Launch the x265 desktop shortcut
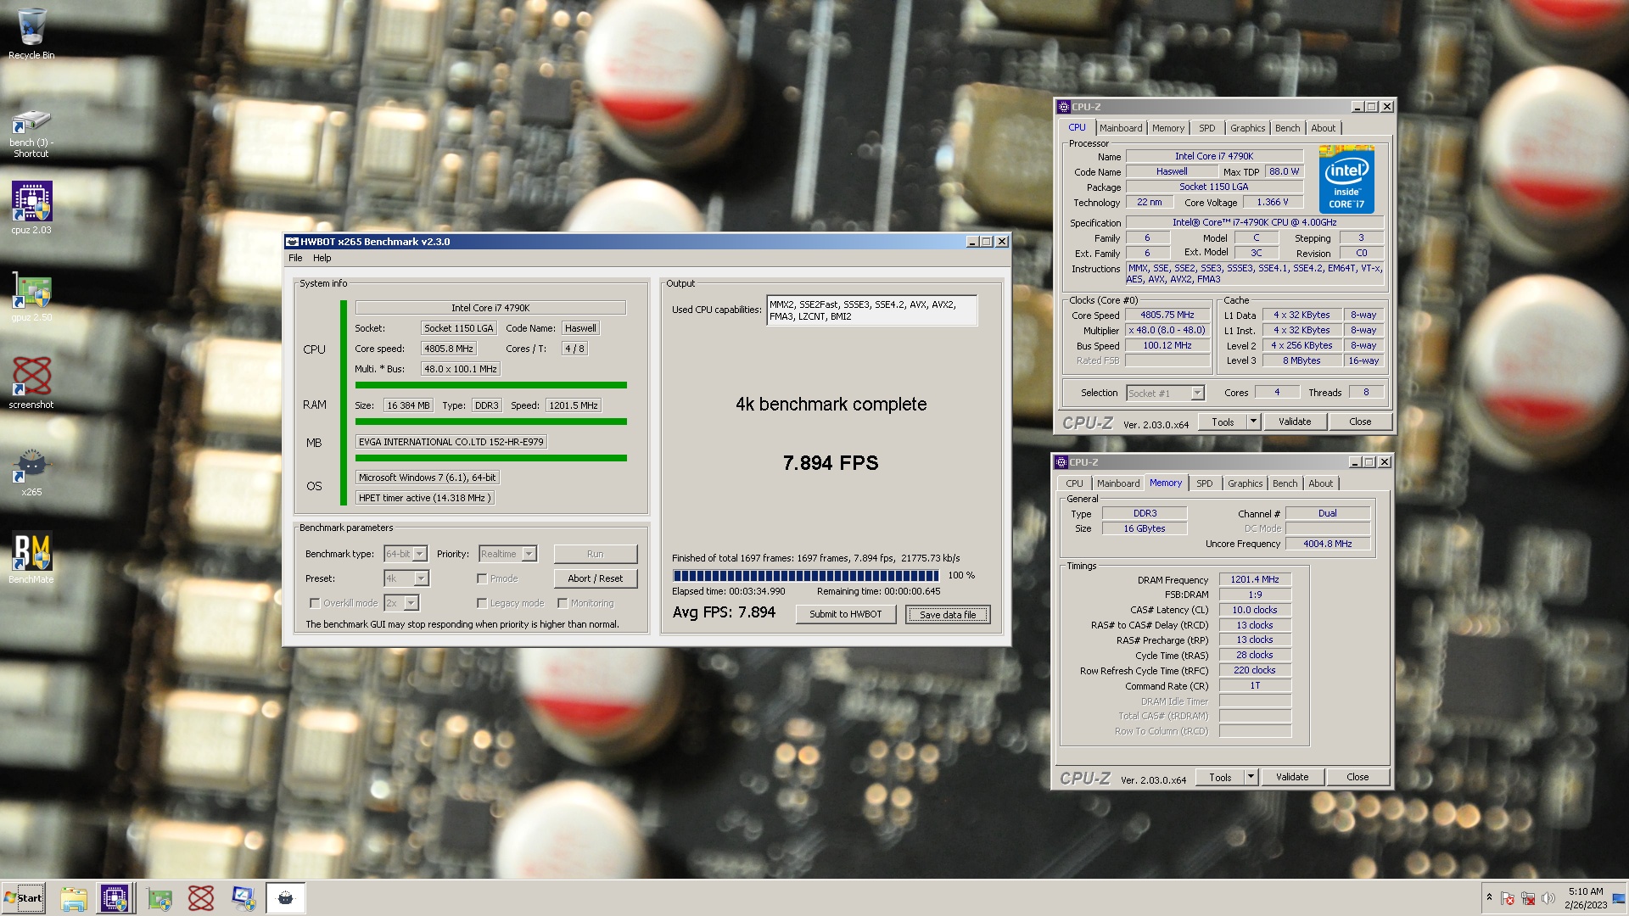This screenshot has height=916, width=1629. 31,472
